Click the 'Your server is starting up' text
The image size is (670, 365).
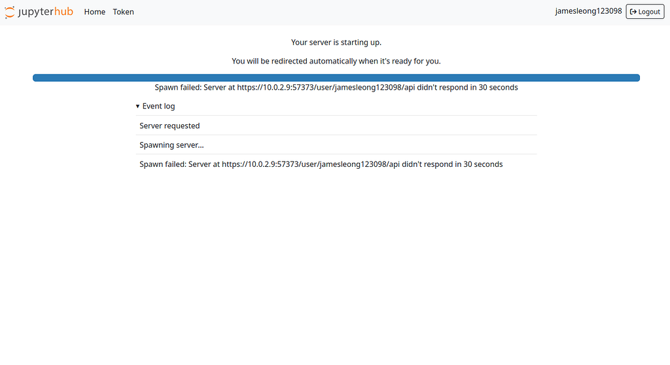(x=336, y=43)
